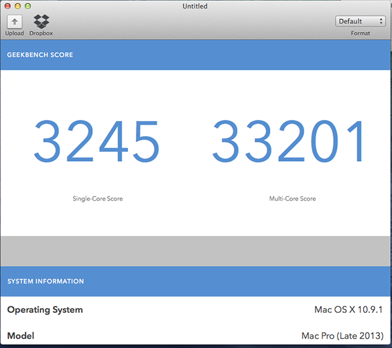Click the SYSTEM INFORMATION header
This screenshot has width=392, height=348.
46,281
